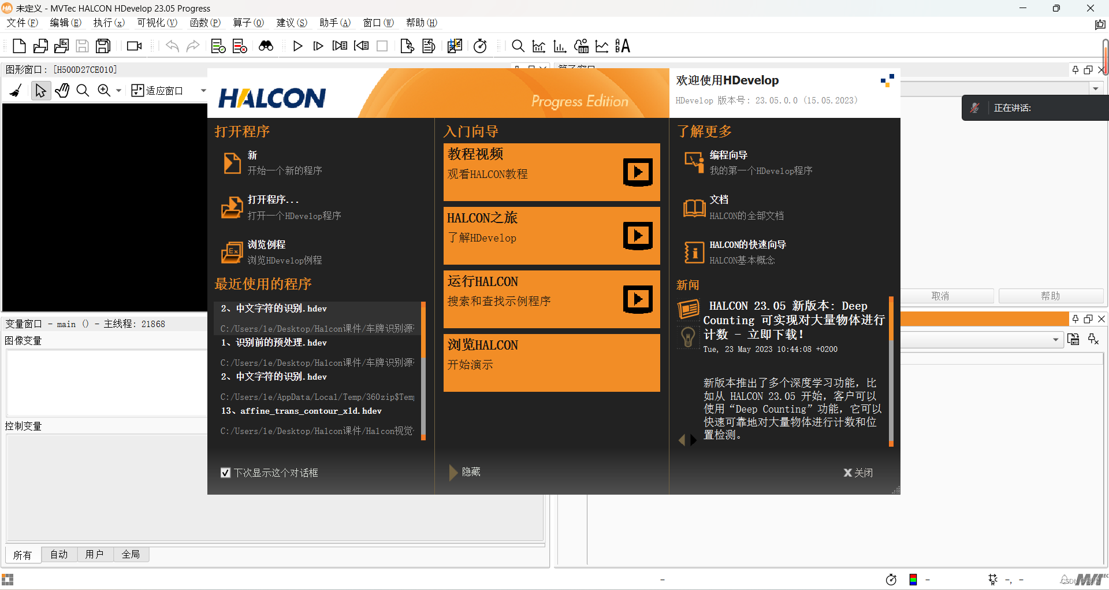Screen dimensions: 1109x590
Task: Open the feature histogram toolbar icon
Action: (560, 46)
